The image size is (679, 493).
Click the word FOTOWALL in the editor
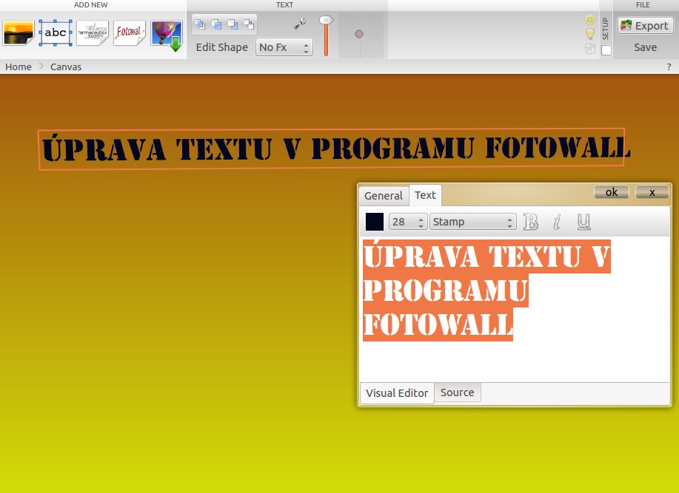tap(438, 324)
